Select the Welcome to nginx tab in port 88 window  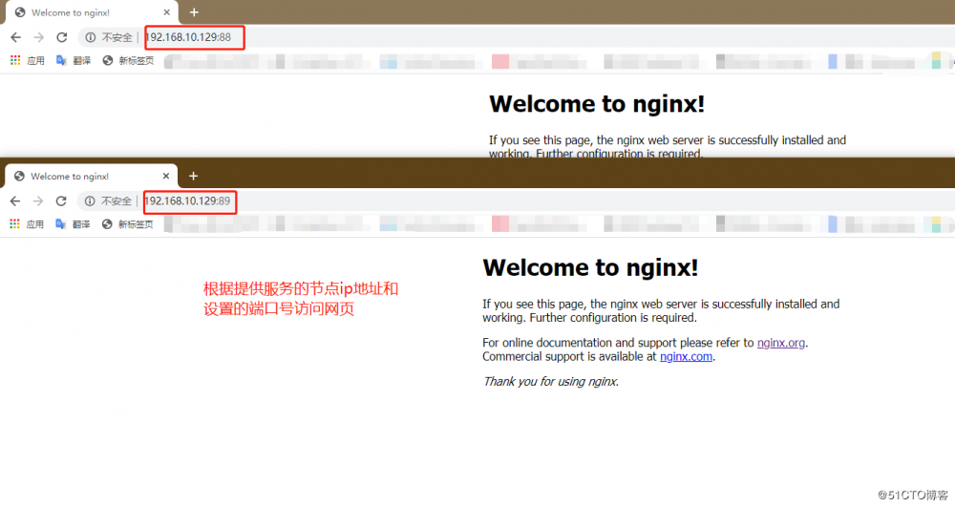coord(92,12)
